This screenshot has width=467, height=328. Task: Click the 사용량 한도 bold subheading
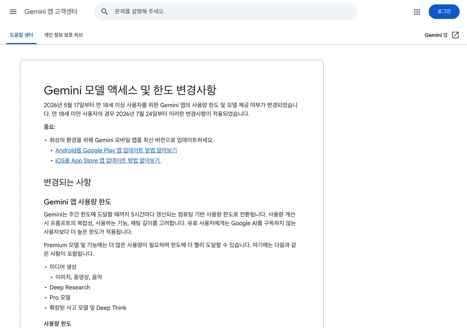[57, 324]
